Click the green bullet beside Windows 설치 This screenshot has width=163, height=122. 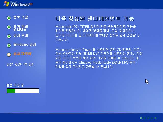tap(9, 45)
